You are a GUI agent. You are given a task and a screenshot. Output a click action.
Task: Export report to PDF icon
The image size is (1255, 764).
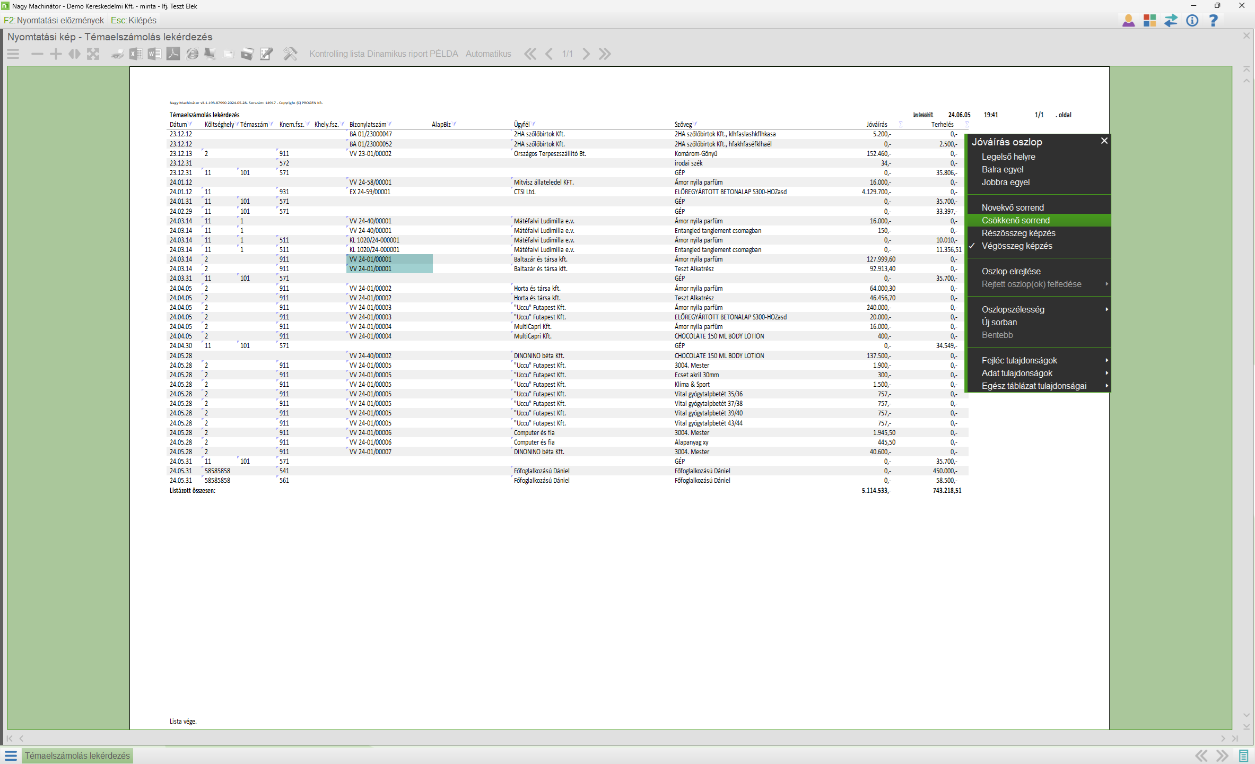tap(173, 54)
